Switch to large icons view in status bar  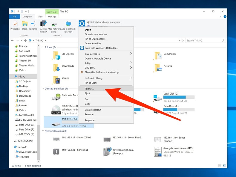(x=224, y=166)
